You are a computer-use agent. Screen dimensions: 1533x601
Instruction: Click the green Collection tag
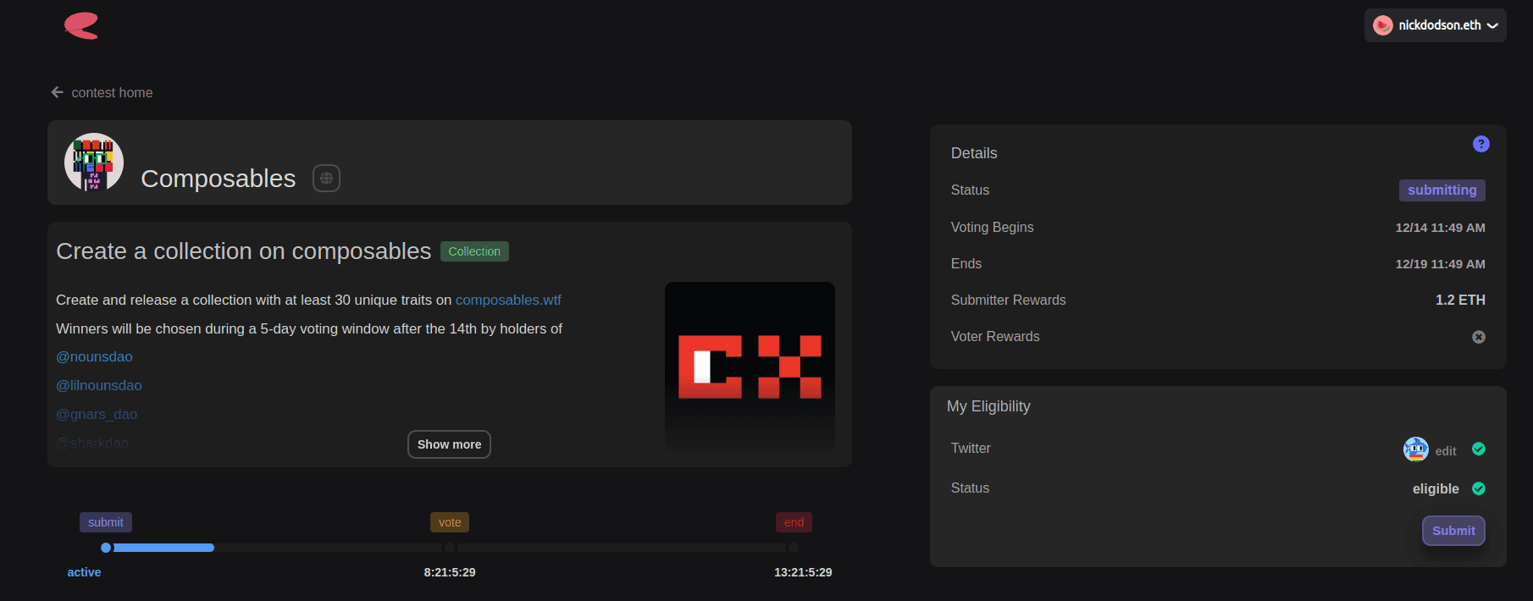(473, 251)
